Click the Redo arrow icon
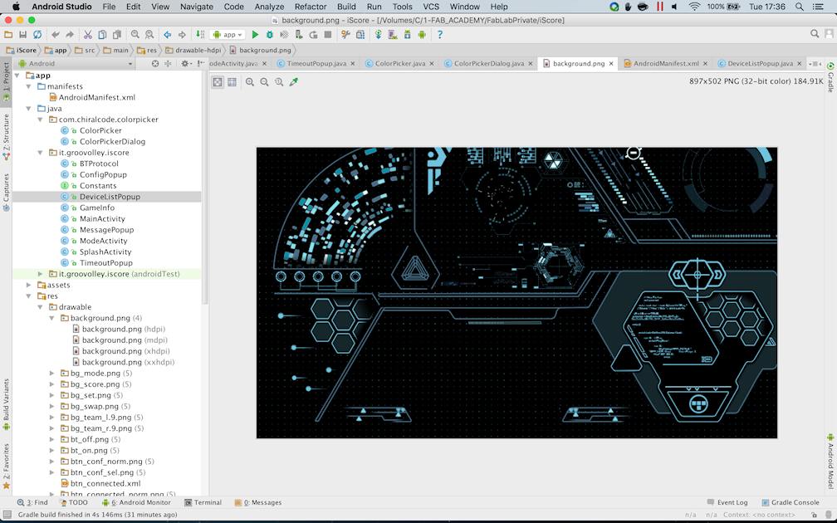The width and height of the screenshot is (837, 523). click(70, 35)
